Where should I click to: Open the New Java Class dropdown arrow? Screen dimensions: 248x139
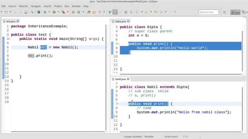(83, 12)
